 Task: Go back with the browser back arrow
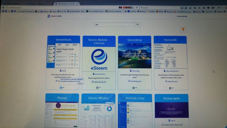tap(3, 7)
